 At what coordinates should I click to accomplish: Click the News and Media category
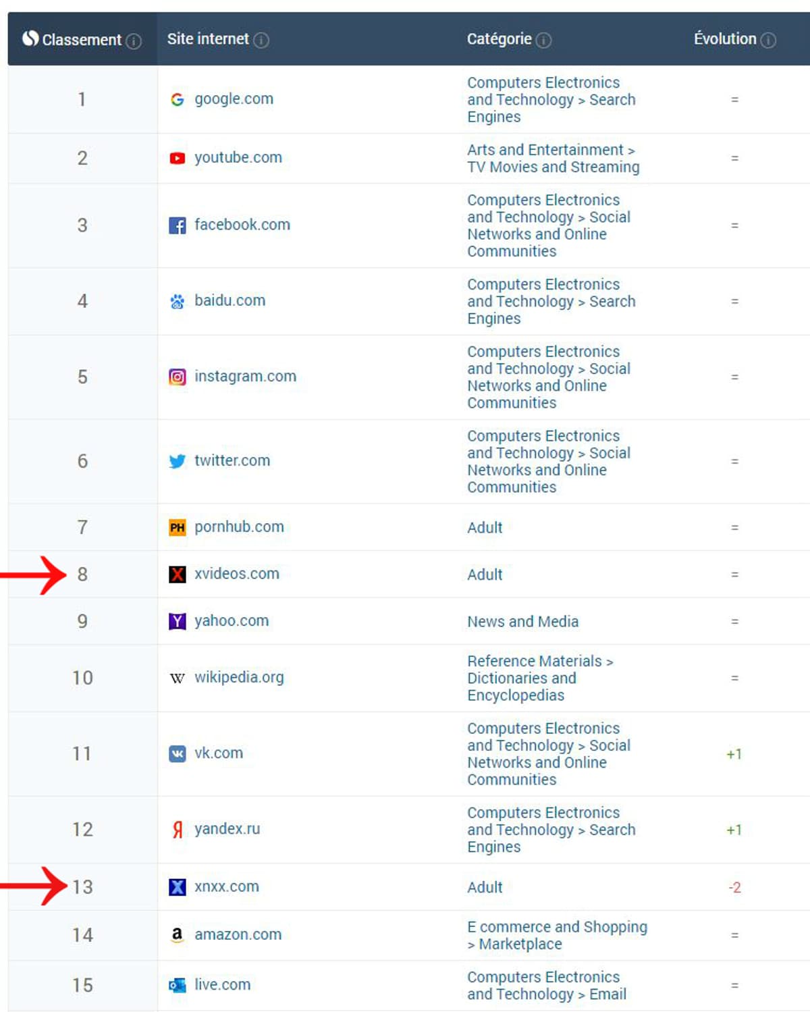click(522, 622)
